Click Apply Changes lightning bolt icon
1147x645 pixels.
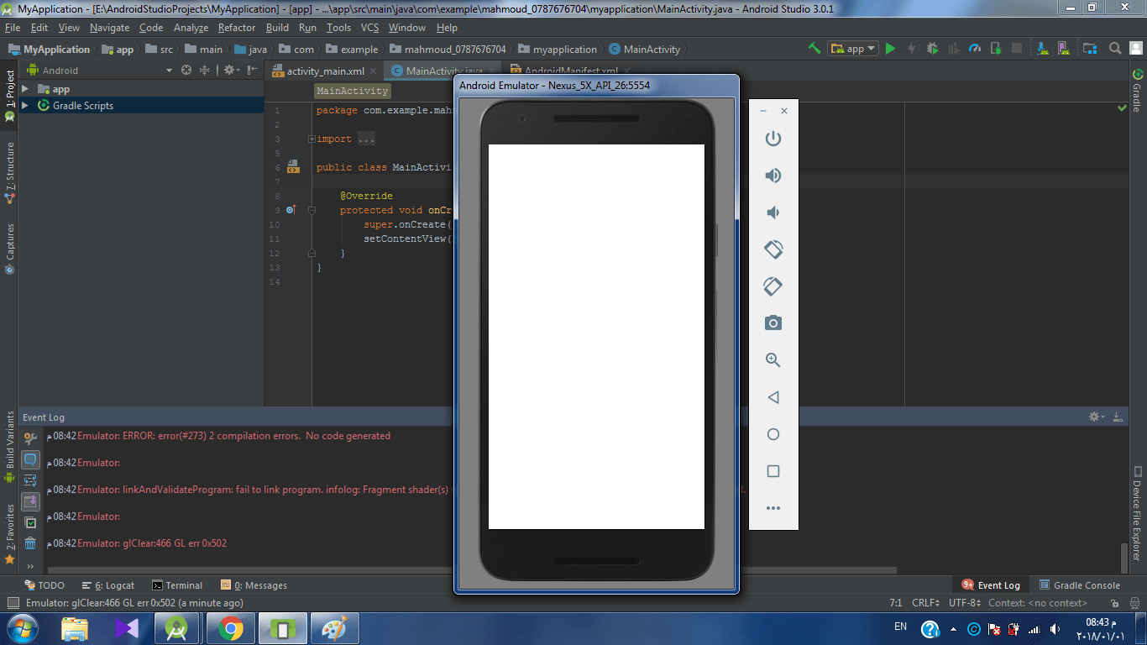[x=911, y=49]
